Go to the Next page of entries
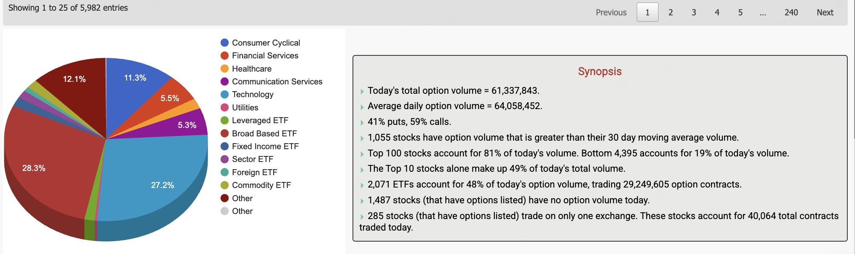Screen dimensions: 855x254 [825, 12]
